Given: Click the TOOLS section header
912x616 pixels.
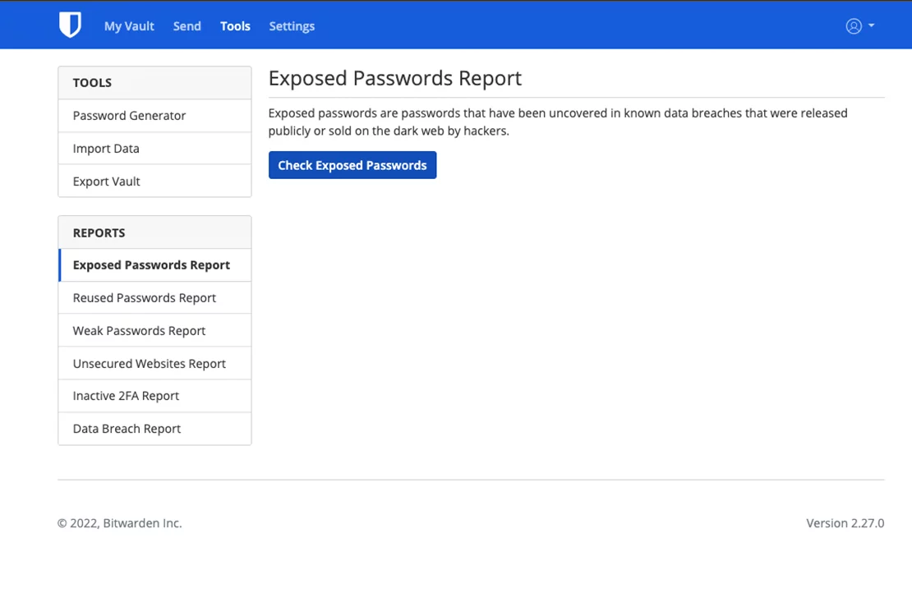Looking at the screenshot, I should (154, 83).
